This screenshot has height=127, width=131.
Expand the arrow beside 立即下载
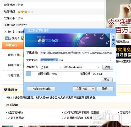[x=93, y=89]
